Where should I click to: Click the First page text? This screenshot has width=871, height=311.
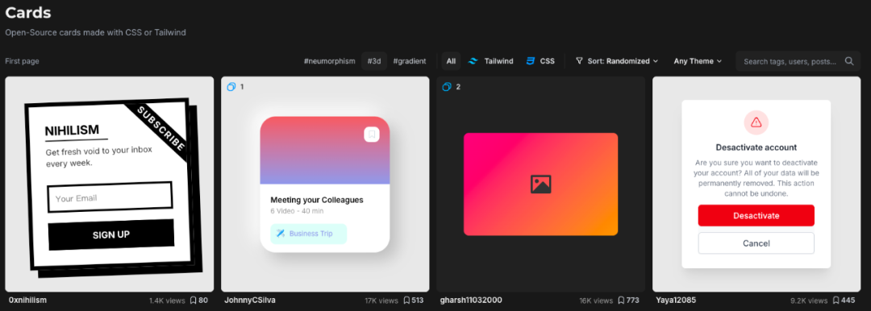coord(23,61)
